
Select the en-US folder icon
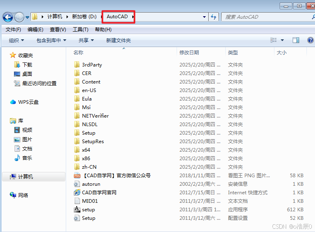77,90
